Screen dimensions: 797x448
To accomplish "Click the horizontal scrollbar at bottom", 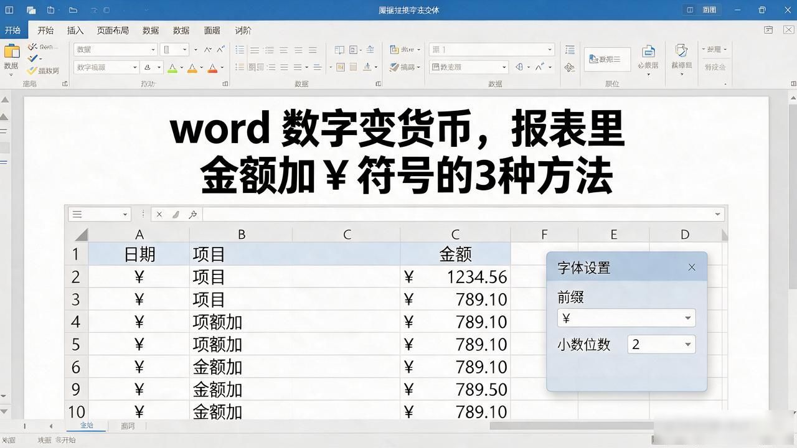I will (x=571, y=426).
